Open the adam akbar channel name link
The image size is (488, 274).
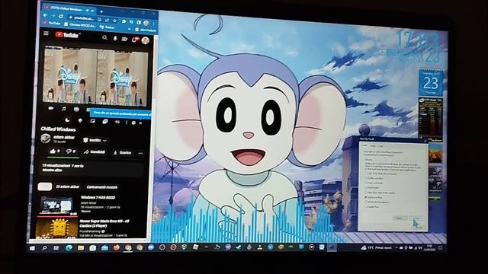(x=64, y=137)
